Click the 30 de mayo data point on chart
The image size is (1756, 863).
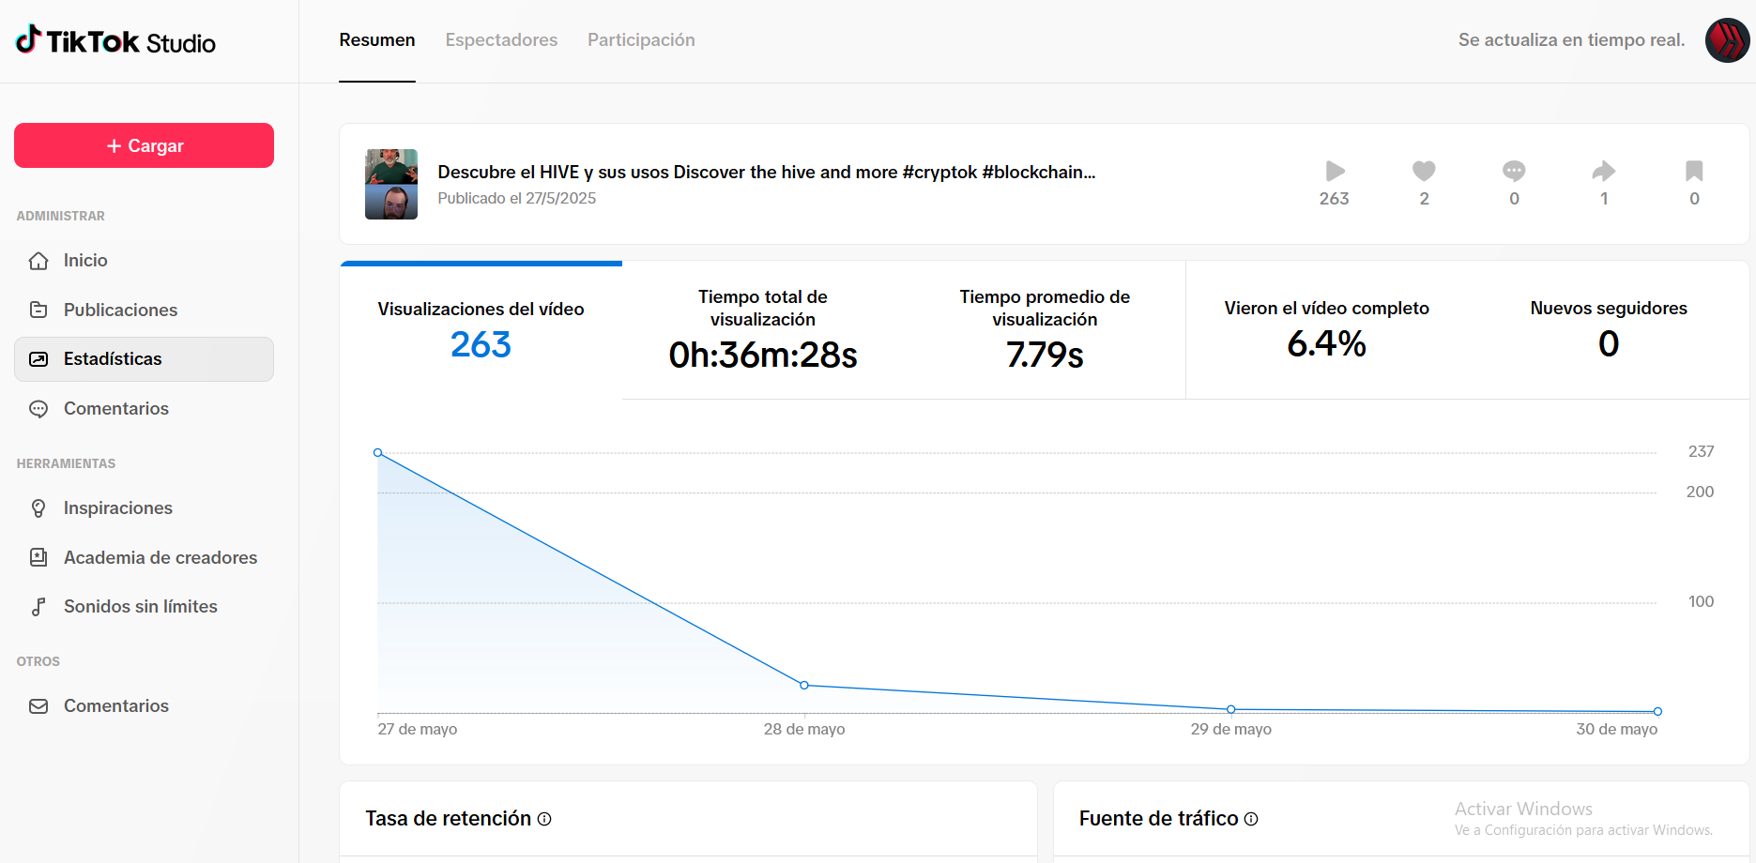pos(1657,711)
